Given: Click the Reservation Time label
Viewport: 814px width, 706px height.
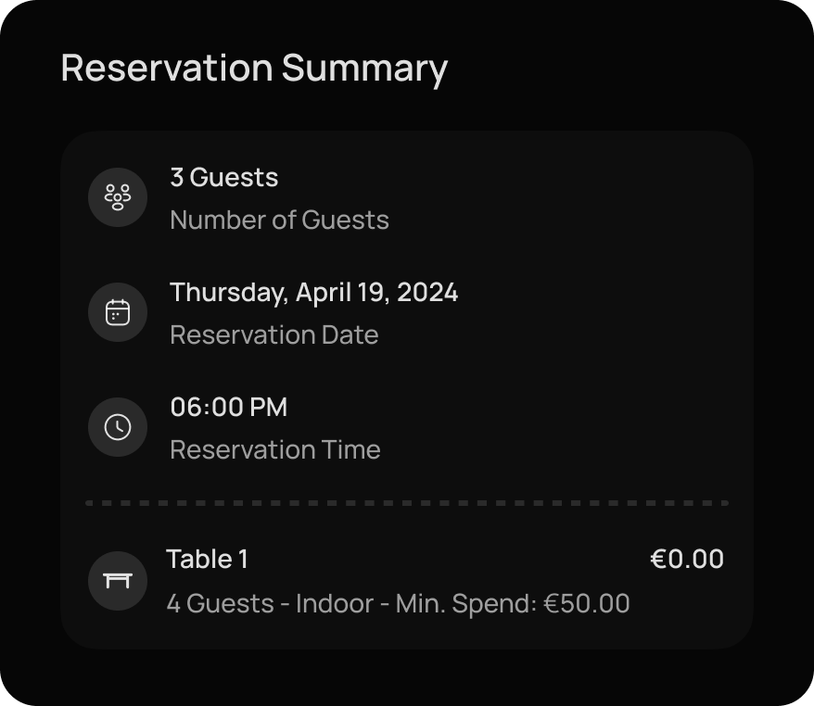Looking at the screenshot, I should (x=275, y=449).
